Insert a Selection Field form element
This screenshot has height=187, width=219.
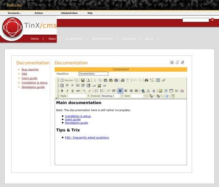coord(88,85)
